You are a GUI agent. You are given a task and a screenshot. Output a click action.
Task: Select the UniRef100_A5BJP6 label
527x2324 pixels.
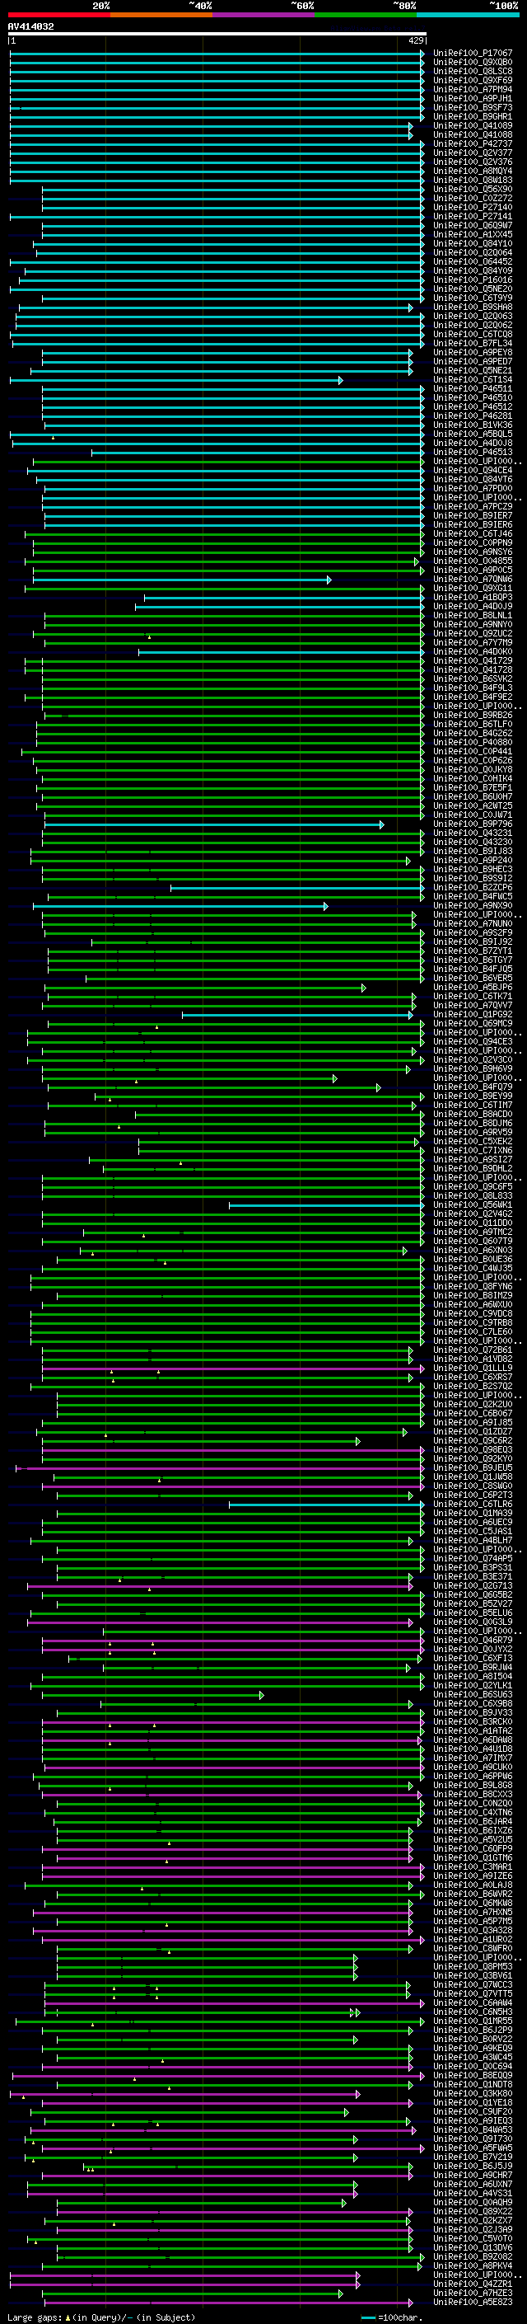(473, 987)
